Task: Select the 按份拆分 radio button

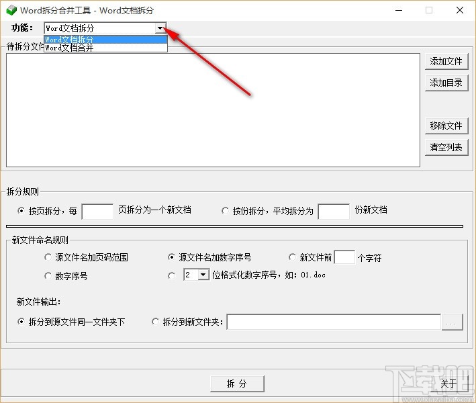Action: [225, 210]
